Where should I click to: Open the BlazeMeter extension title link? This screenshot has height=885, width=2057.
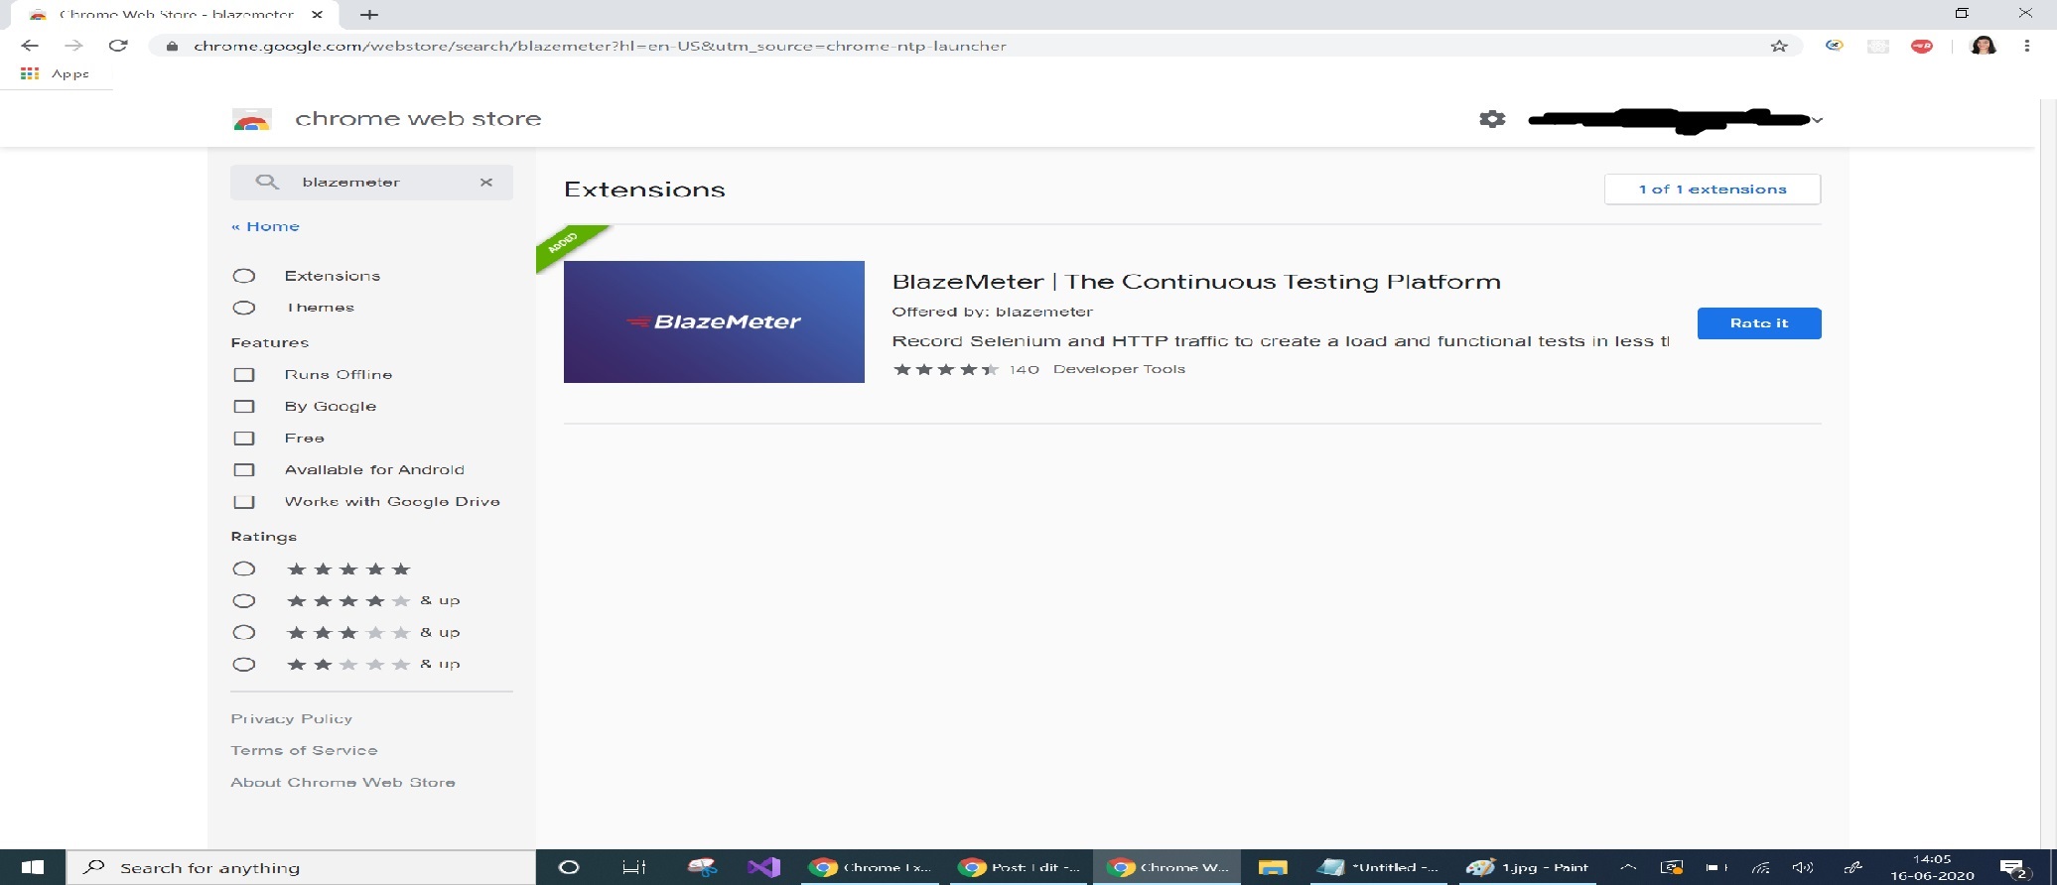point(1196,282)
